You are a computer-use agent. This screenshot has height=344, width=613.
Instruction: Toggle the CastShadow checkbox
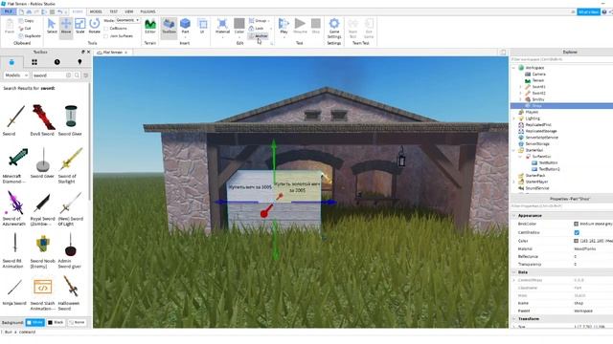click(x=577, y=232)
